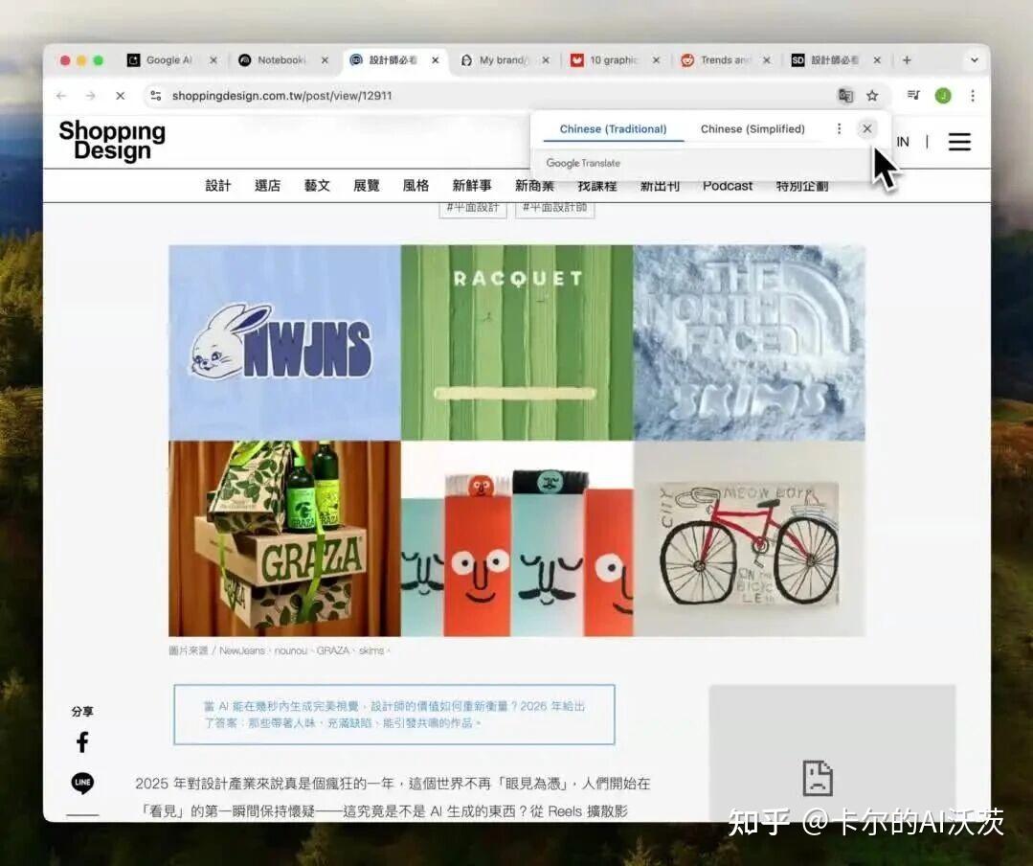
Task: Open the Chrome three-dot menu
Action: pyautogui.click(x=973, y=96)
